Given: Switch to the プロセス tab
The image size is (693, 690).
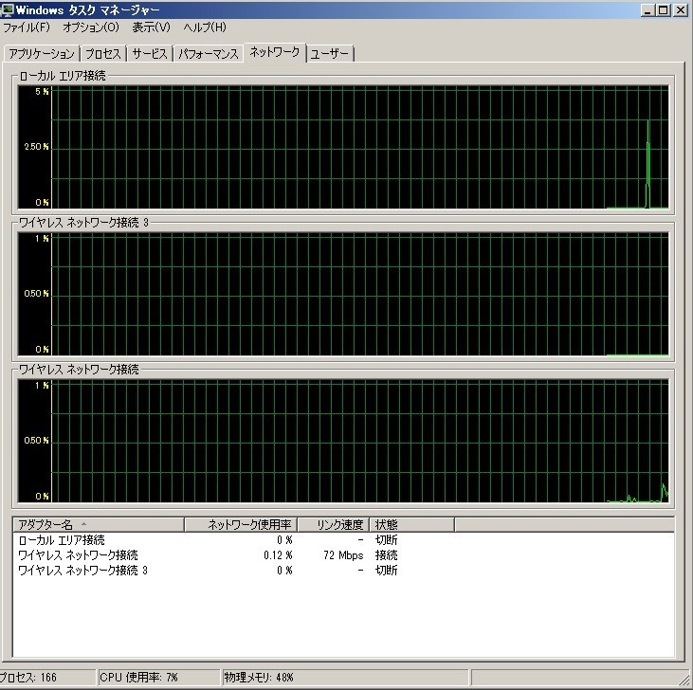Looking at the screenshot, I should tap(103, 54).
